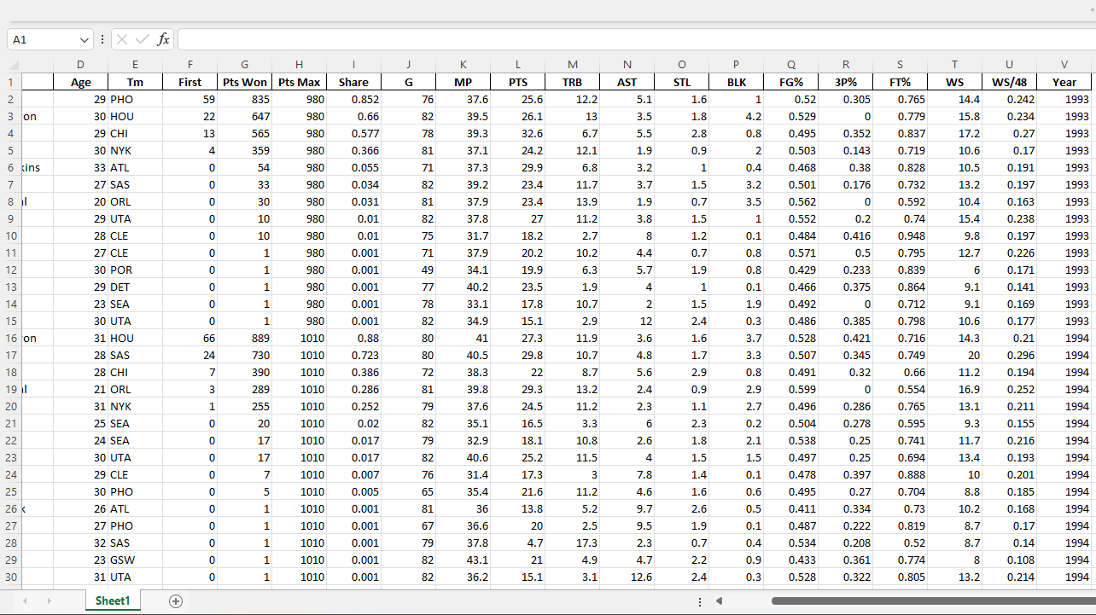The height and width of the screenshot is (615, 1096).
Task: Select column header R
Action: pyautogui.click(x=845, y=65)
